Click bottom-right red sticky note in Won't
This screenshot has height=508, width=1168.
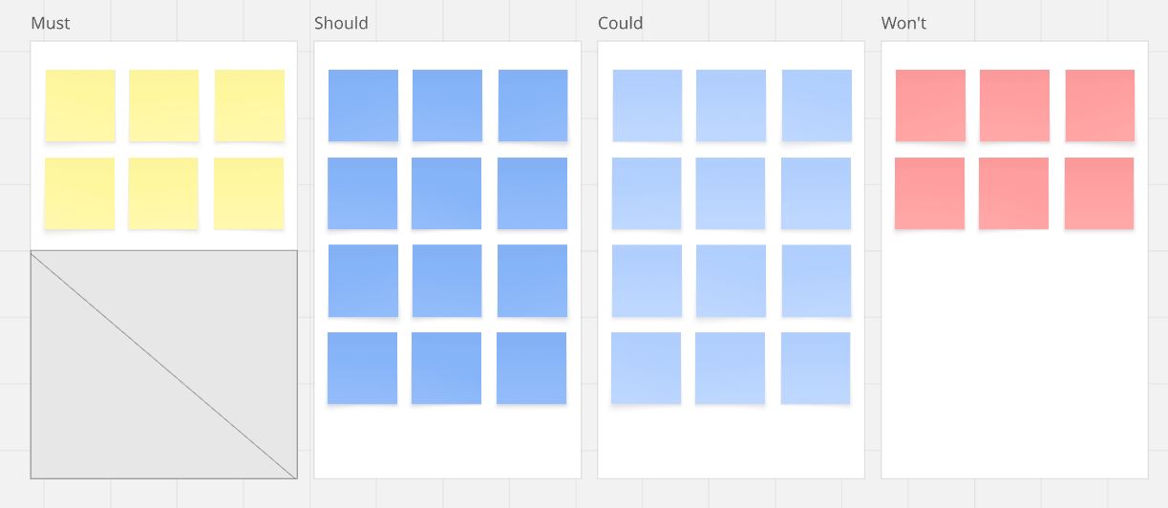pos(1099,193)
